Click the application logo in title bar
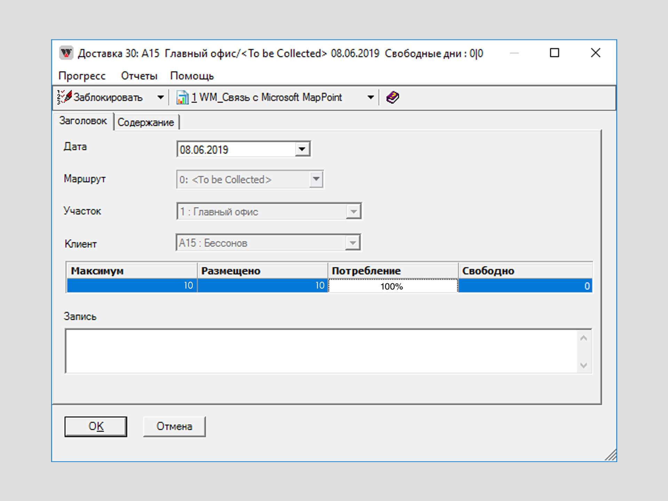Viewport: 668px width, 501px height. [x=66, y=53]
